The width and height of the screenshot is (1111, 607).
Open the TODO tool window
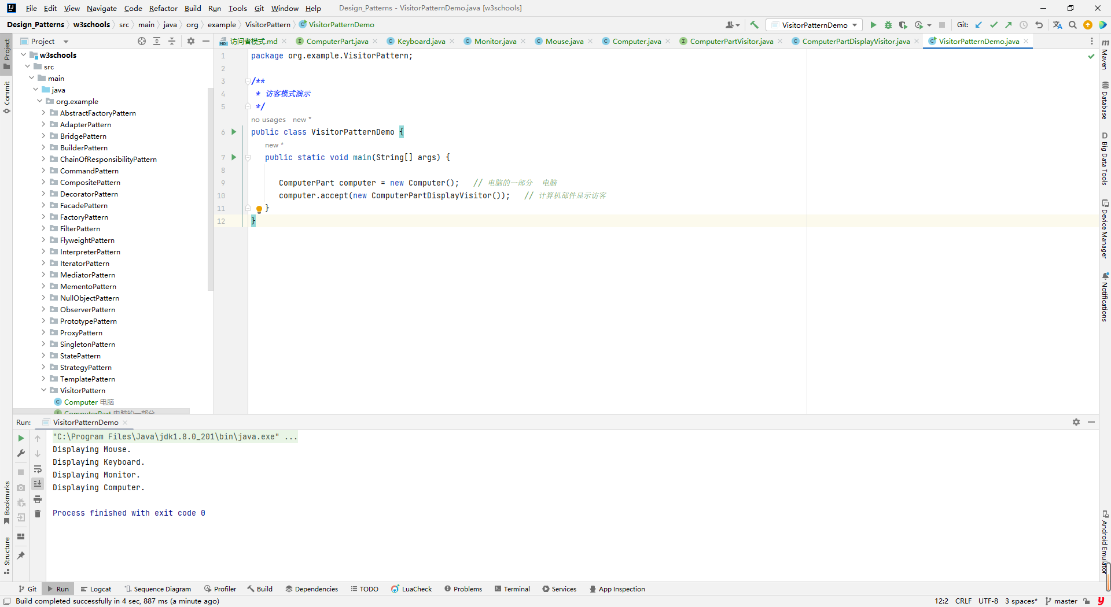click(x=365, y=589)
